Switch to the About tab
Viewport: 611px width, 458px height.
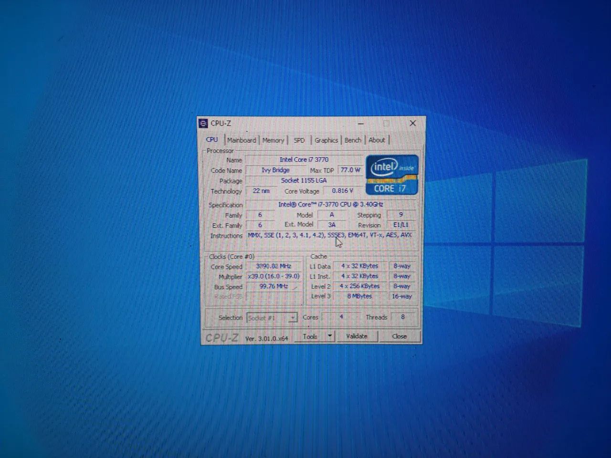377,140
